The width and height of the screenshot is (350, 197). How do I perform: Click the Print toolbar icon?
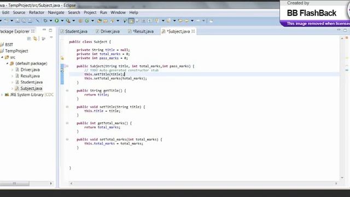pos(30,21)
